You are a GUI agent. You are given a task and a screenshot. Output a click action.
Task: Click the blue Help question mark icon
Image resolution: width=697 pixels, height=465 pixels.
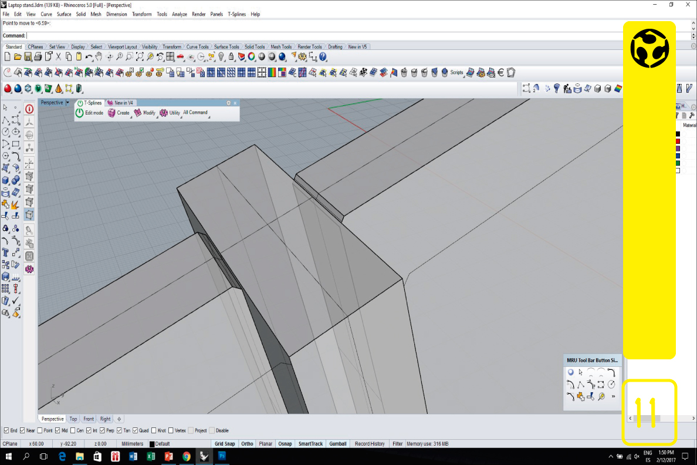323,57
